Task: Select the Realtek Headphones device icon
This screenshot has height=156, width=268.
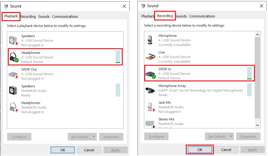Action: 14,107
